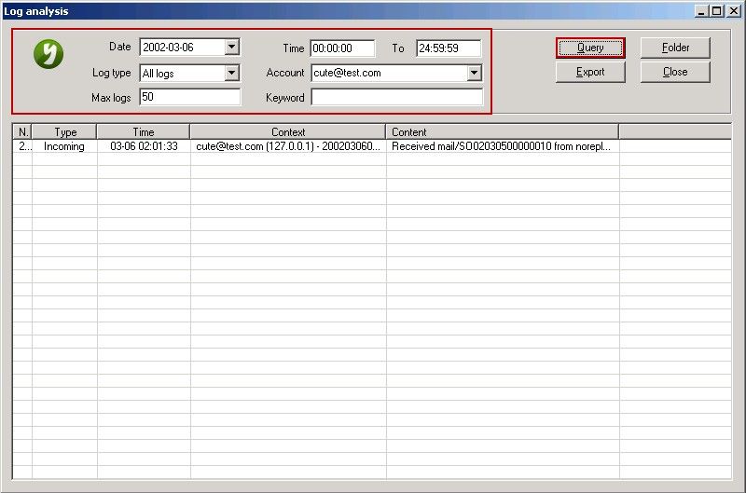Click the Keyword text field
Viewport: 746px width, 493px height.
397,97
